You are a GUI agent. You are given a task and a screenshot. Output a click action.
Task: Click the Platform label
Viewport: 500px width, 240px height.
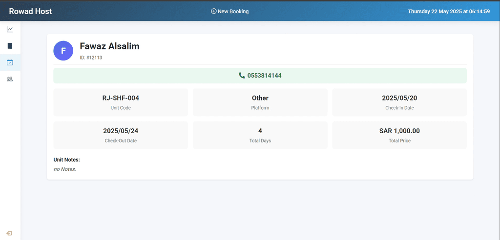pyautogui.click(x=260, y=108)
